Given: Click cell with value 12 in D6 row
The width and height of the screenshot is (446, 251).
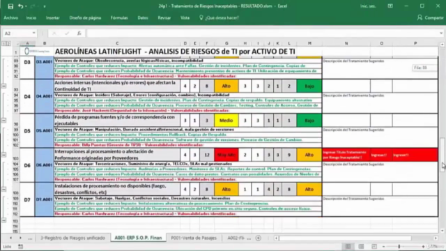Looking at the screenshot, I should click(x=207, y=155).
